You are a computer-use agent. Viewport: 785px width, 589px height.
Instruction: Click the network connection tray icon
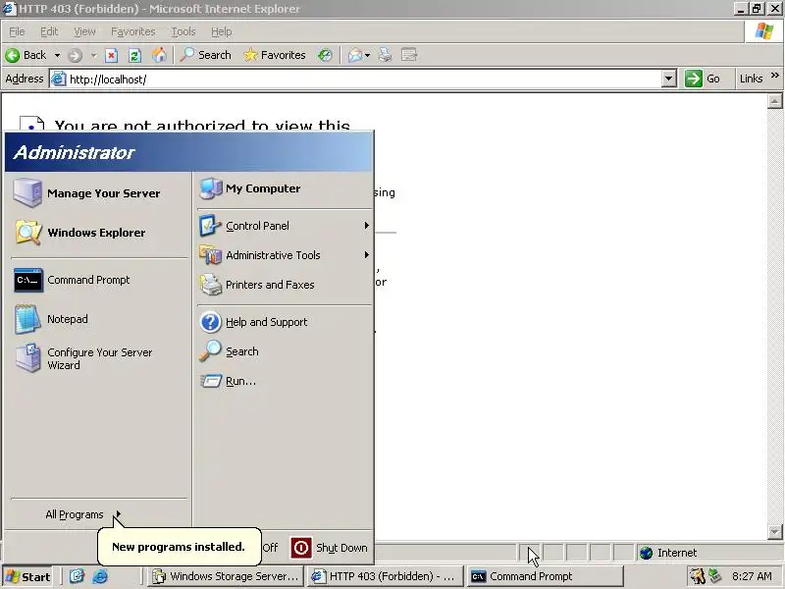715,576
